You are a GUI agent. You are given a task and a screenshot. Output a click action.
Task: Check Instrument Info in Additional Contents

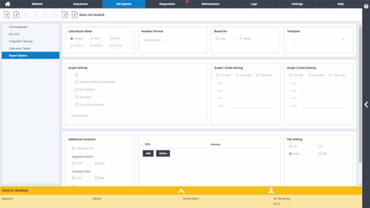73,148
